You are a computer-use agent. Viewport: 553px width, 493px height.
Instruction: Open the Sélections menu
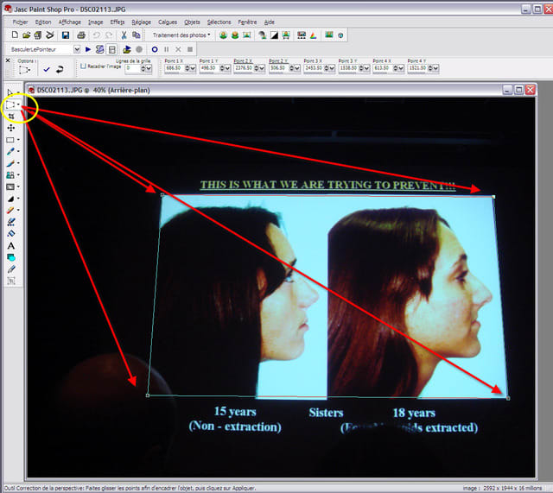[x=219, y=21]
